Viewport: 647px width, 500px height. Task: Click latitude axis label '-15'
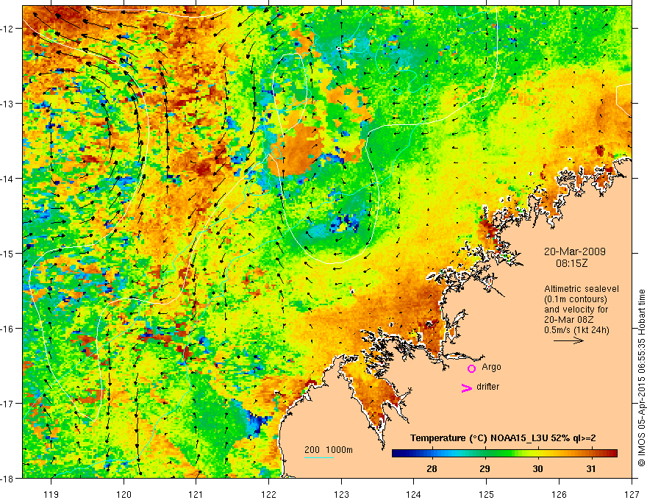pyautogui.click(x=8, y=254)
